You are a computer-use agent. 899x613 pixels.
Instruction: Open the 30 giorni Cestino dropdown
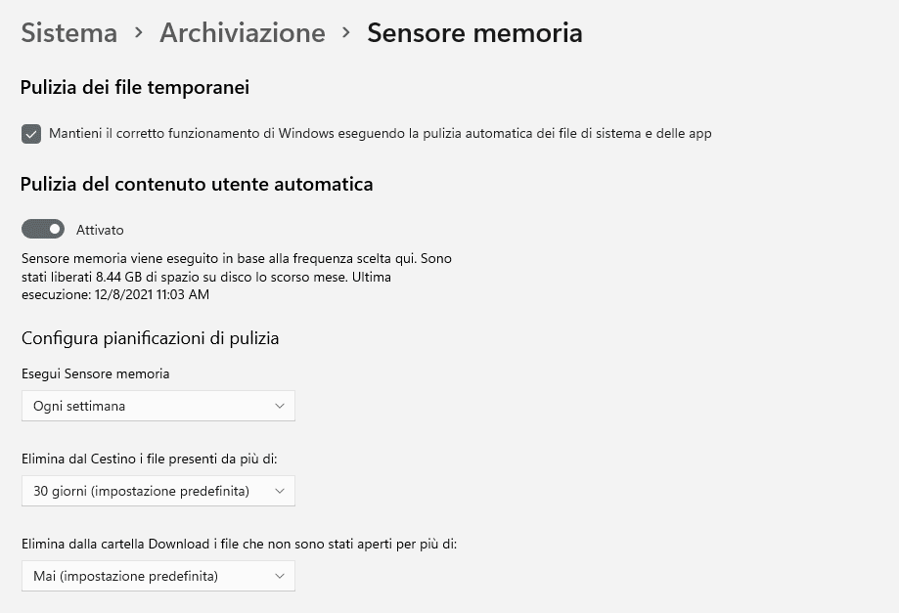point(157,491)
